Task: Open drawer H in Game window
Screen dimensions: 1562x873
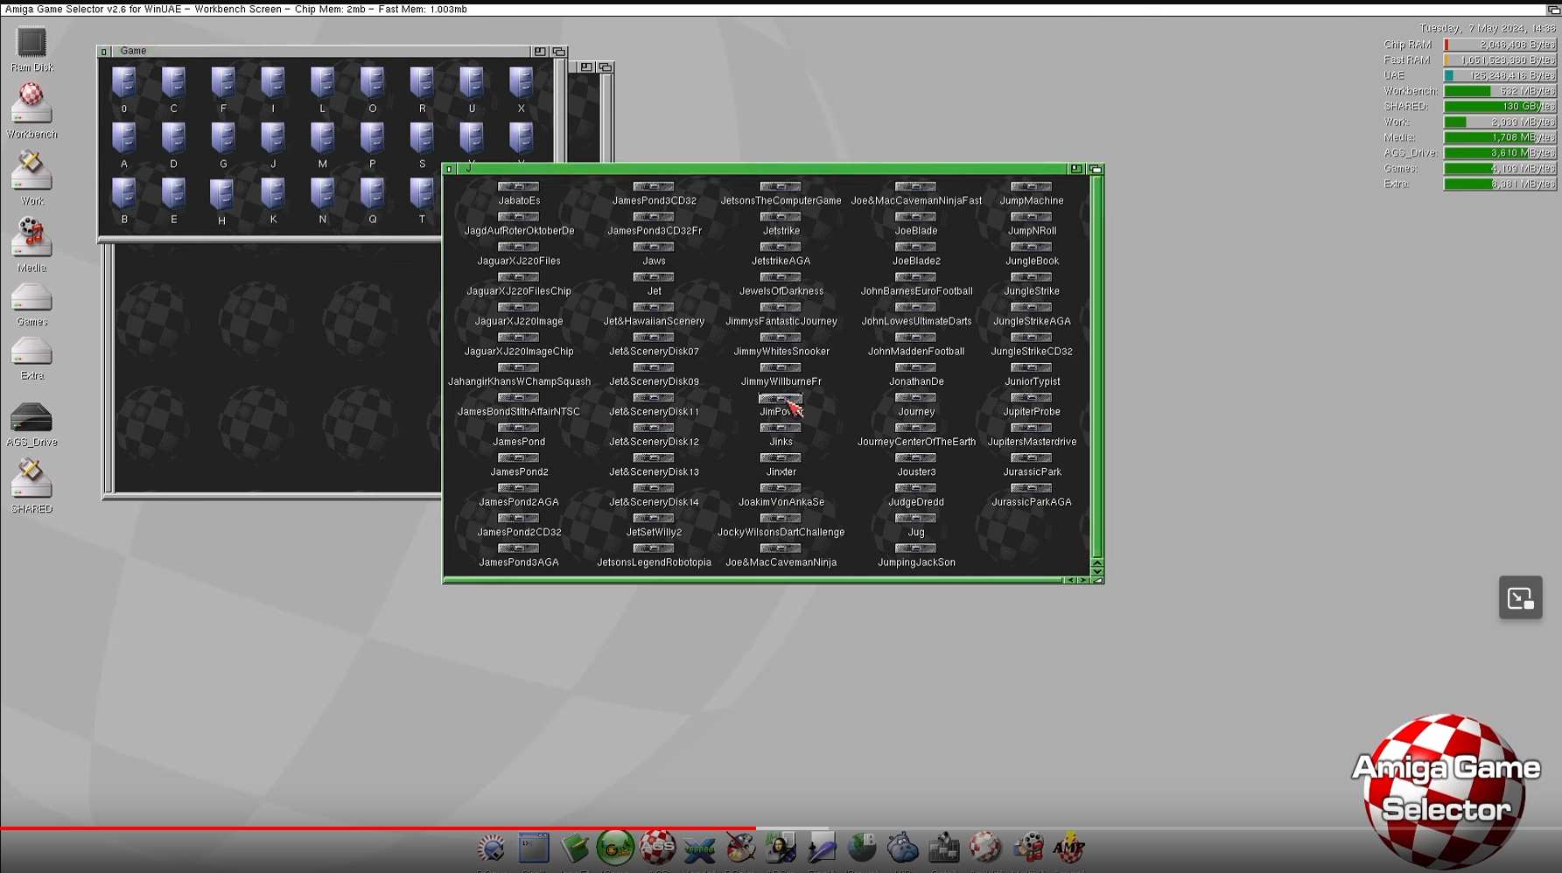Action: pos(221,202)
